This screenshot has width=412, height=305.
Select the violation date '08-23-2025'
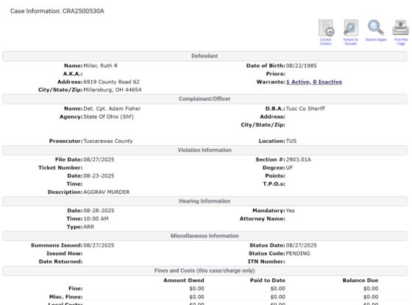pyautogui.click(x=99, y=176)
